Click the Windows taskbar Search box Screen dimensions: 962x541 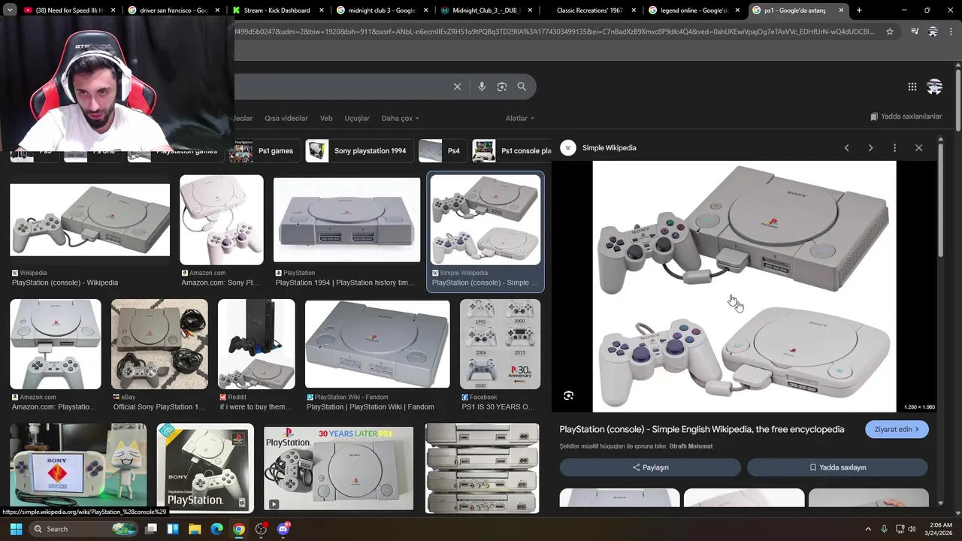click(x=84, y=529)
